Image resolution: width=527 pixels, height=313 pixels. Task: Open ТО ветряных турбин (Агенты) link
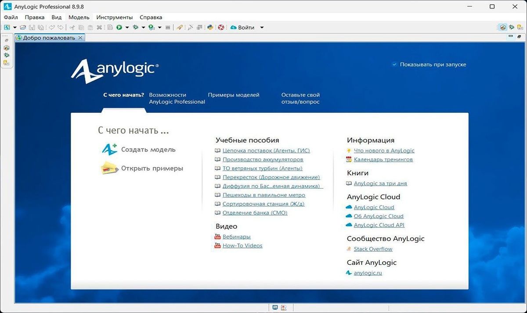pyautogui.click(x=263, y=168)
